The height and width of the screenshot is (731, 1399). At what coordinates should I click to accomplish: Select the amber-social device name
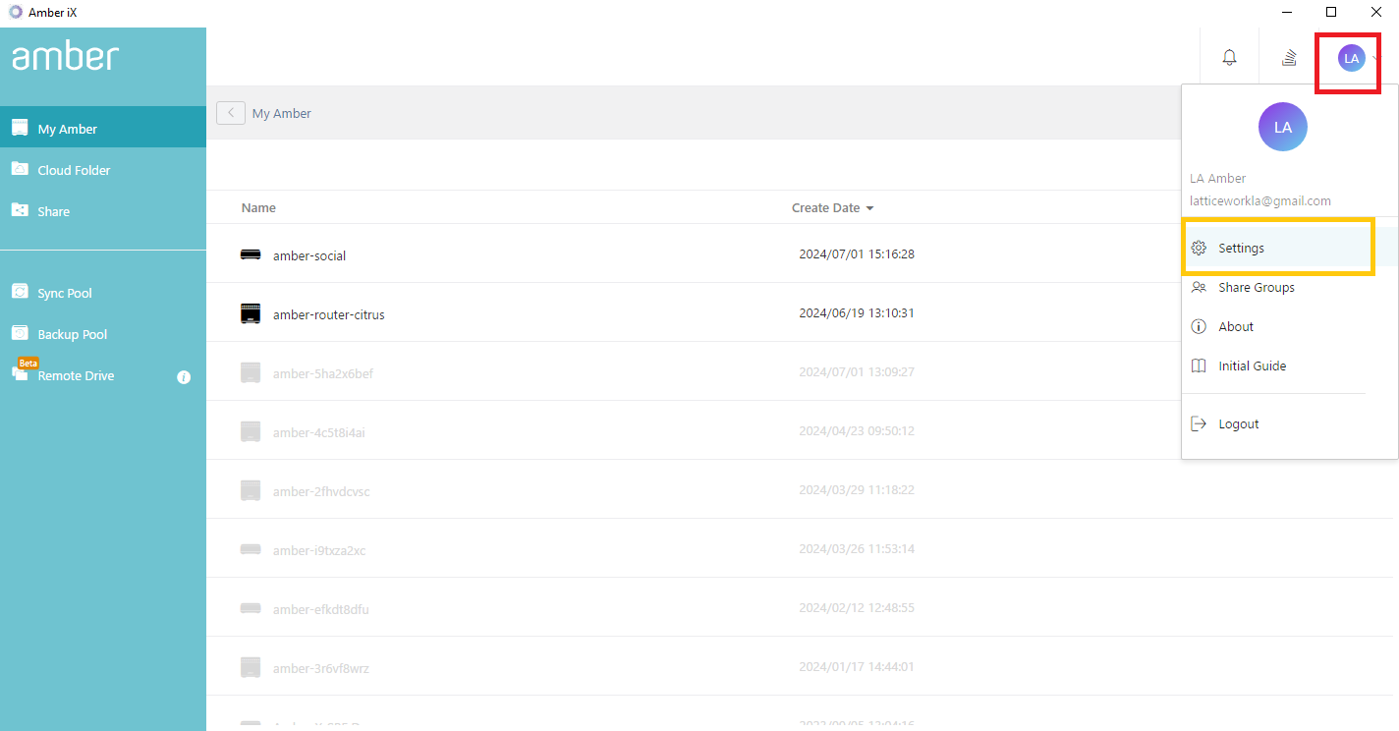(x=309, y=255)
